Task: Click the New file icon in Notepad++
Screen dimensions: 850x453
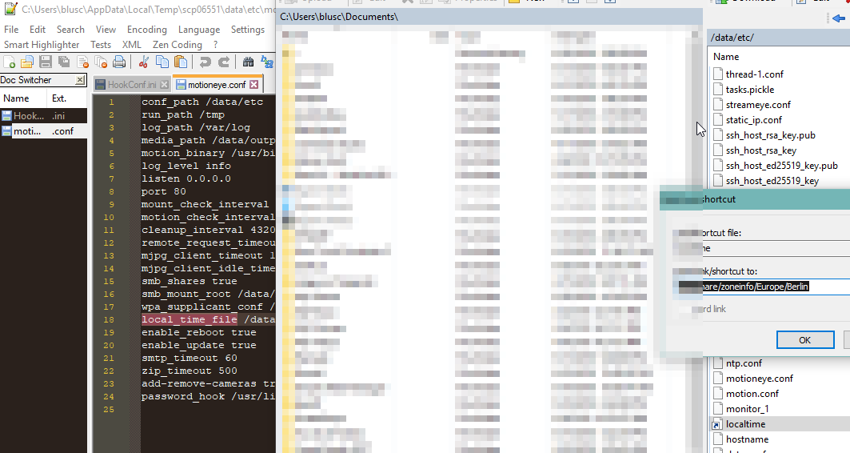Action: (x=10, y=62)
